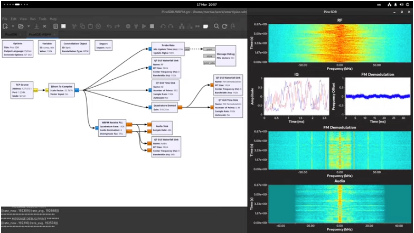The width and height of the screenshot is (414, 233).
Task: Select the WBFM Receive PLL block
Action: [x=112, y=128]
